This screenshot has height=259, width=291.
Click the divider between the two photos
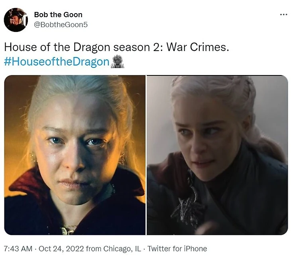(146, 155)
